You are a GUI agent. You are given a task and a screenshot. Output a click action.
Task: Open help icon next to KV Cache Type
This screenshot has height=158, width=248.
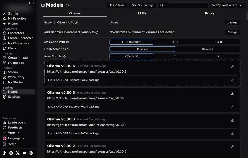click(68, 42)
